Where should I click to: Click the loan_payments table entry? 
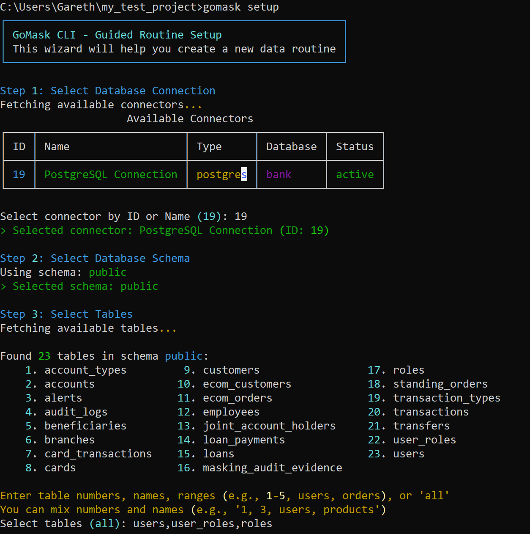click(244, 440)
